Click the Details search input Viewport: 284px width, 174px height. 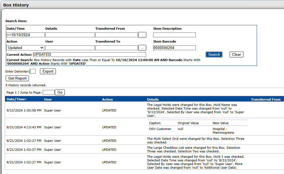coord(70,35)
